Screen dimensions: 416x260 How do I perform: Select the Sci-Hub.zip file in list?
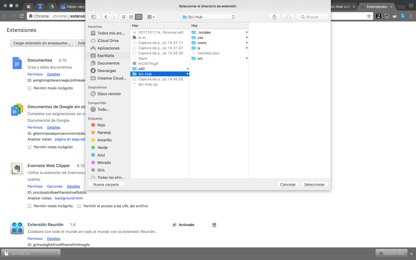[160, 84]
